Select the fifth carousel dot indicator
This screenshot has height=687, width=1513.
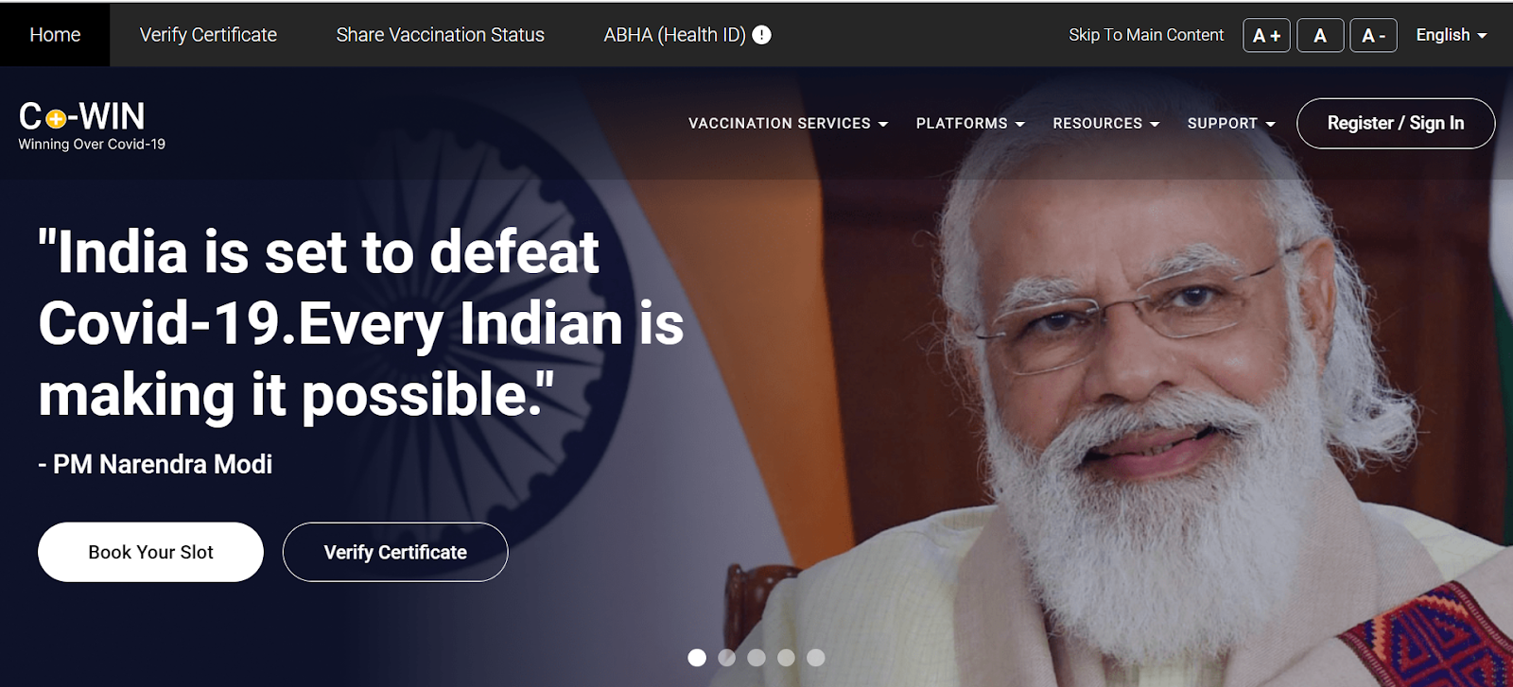tap(816, 658)
